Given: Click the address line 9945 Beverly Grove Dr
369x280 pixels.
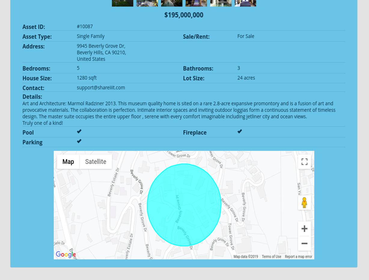Looking at the screenshot, I should 101,46.
